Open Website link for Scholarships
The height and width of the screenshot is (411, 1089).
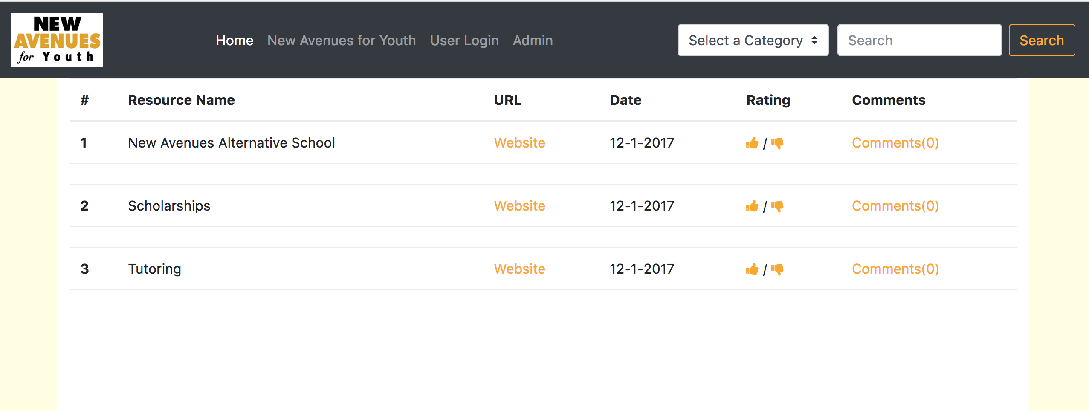tap(519, 206)
